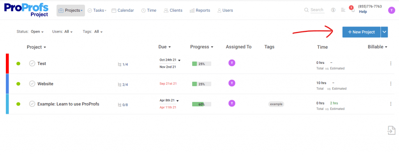Click the New Project button
This screenshot has width=399, height=155.
point(361,32)
